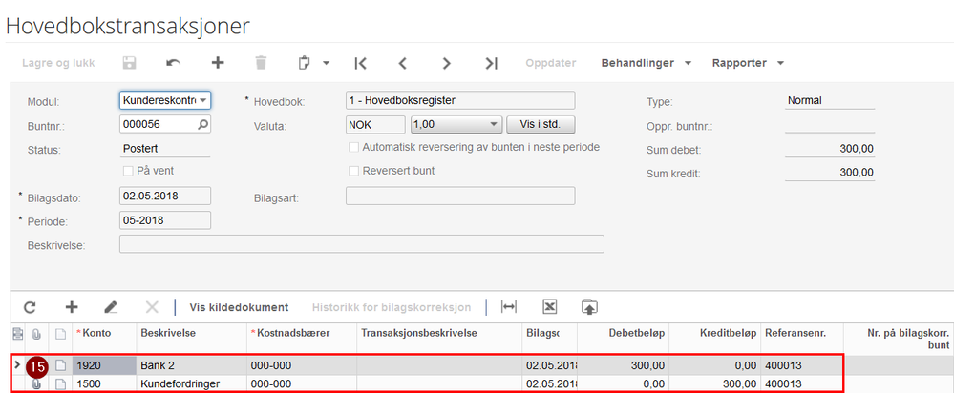Viewport: 954px width, 393px height.
Task: Refresh the transaction grid
Action: click(x=30, y=307)
